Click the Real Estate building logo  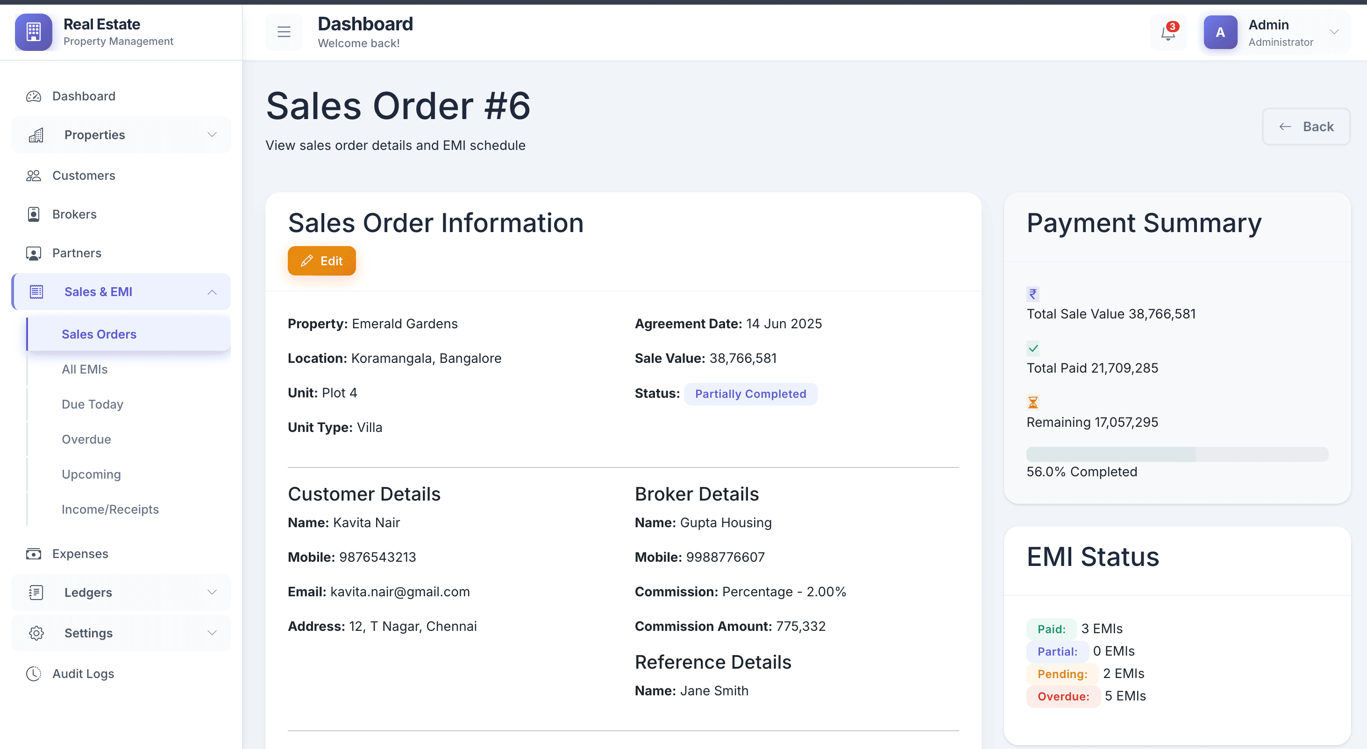tap(34, 32)
